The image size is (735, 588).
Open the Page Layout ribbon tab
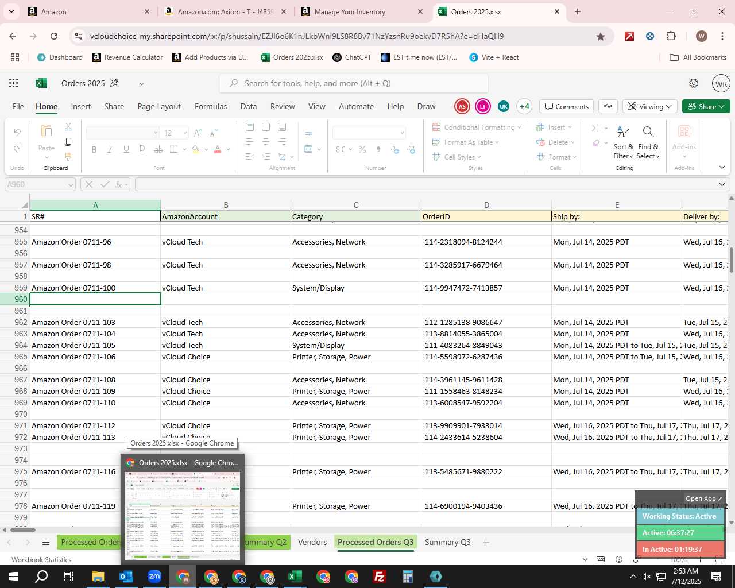coord(159,106)
